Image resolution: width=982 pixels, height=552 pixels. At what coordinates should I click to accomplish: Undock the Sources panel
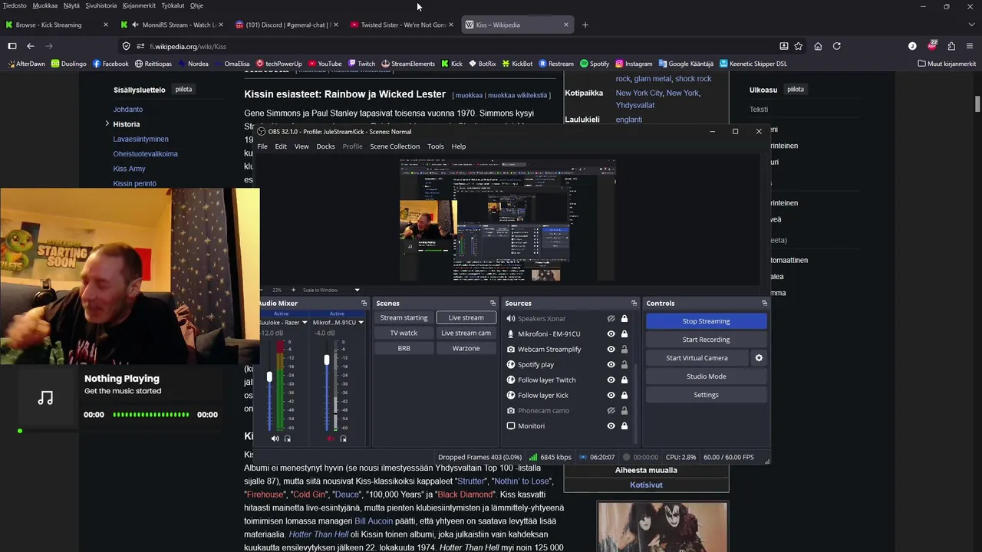coord(634,304)
